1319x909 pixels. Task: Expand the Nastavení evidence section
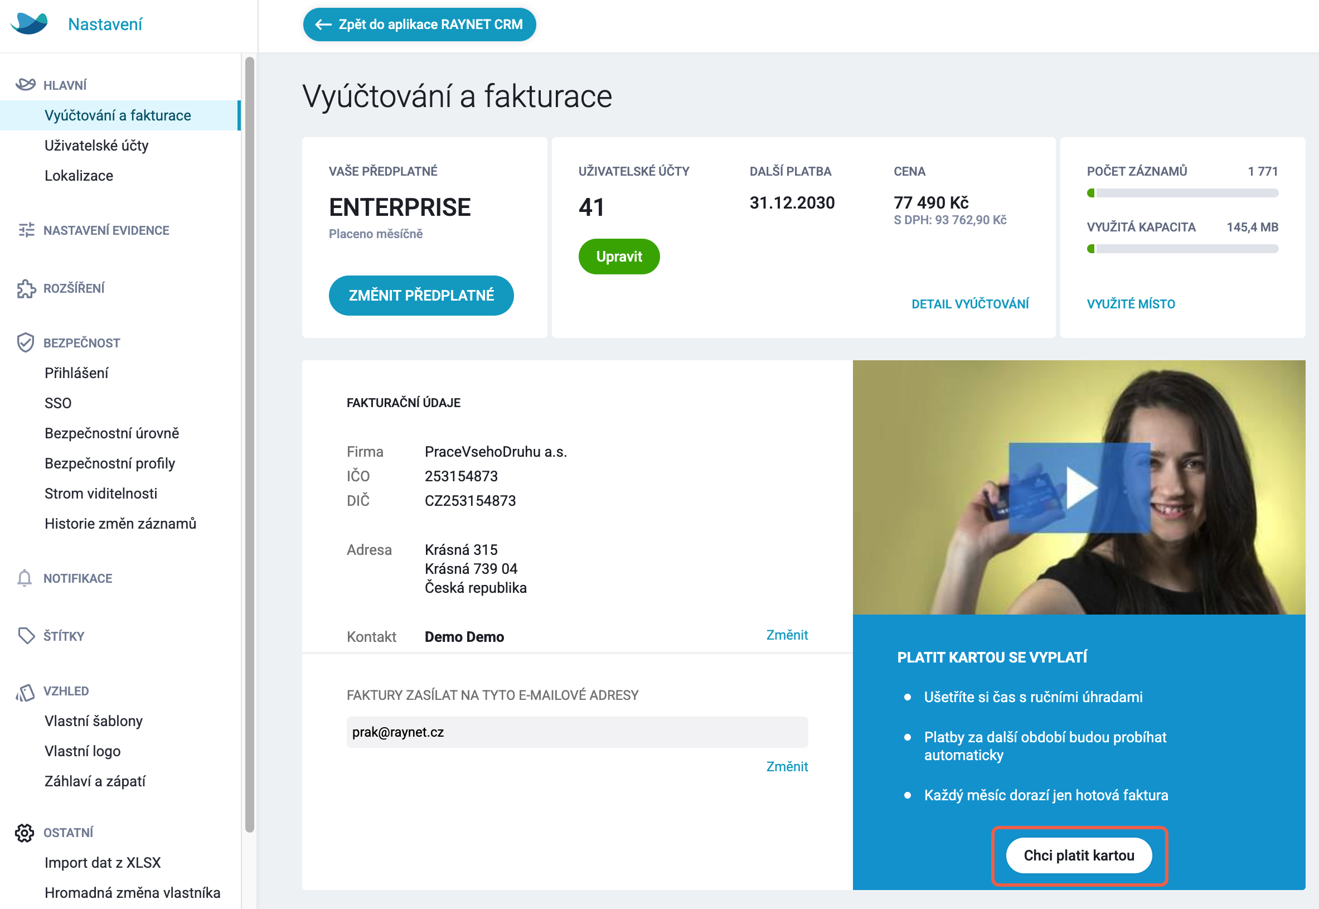click(x=106, y=230)
